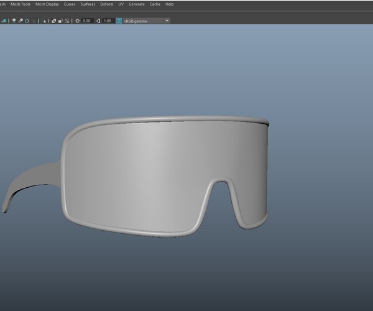Open the sRGB gamma view transform dropdown
Screen dimensions: 373x311
147,21
